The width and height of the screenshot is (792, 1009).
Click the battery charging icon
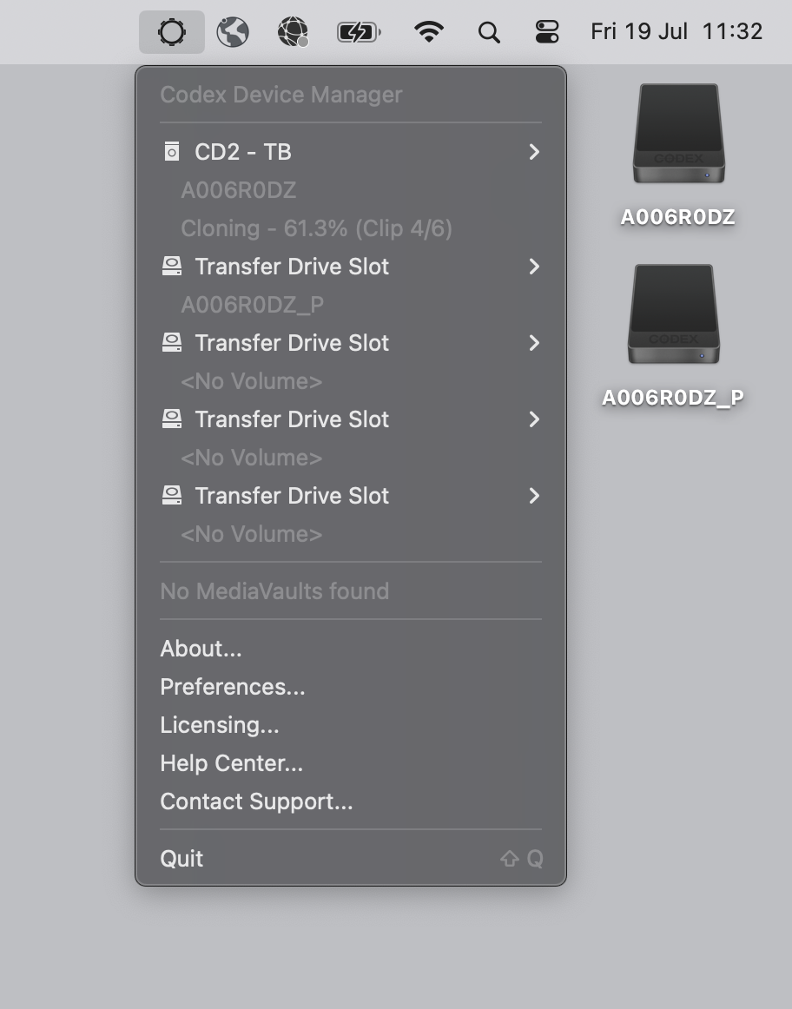(359, 31)
